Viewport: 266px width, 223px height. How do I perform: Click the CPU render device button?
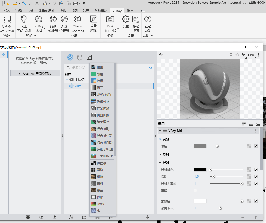[x=251, y=55]
